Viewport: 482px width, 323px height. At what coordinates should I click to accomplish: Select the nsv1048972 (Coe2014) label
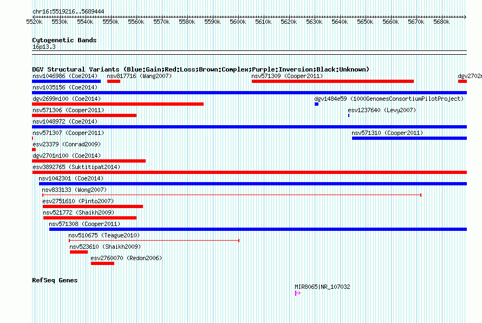coord(65,121)
